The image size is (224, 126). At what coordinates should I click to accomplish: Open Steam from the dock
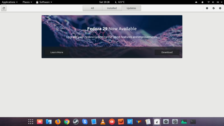(76, 122)
